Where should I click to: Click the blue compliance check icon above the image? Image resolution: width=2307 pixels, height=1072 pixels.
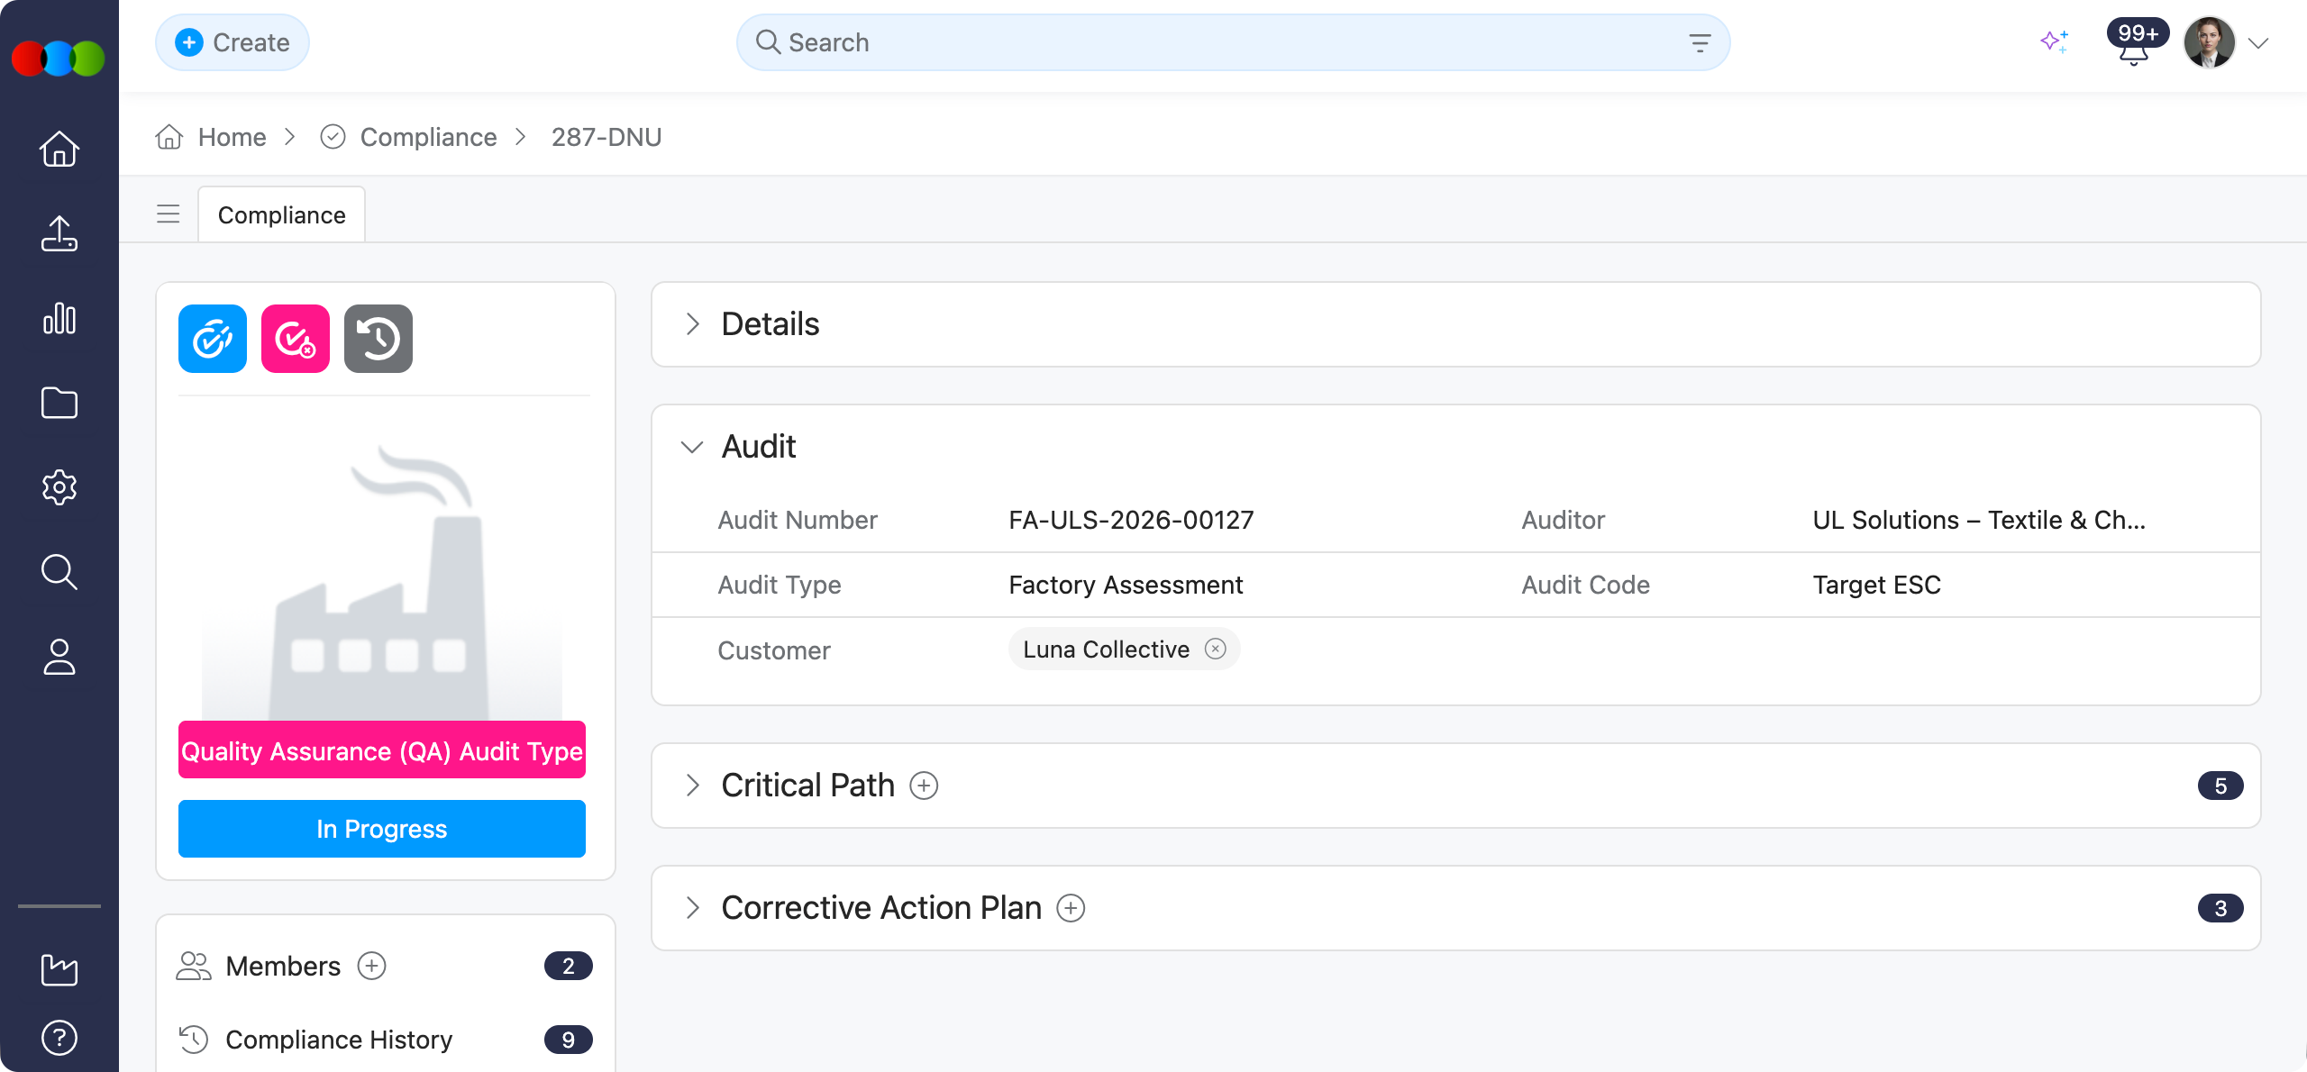[212, 338]
